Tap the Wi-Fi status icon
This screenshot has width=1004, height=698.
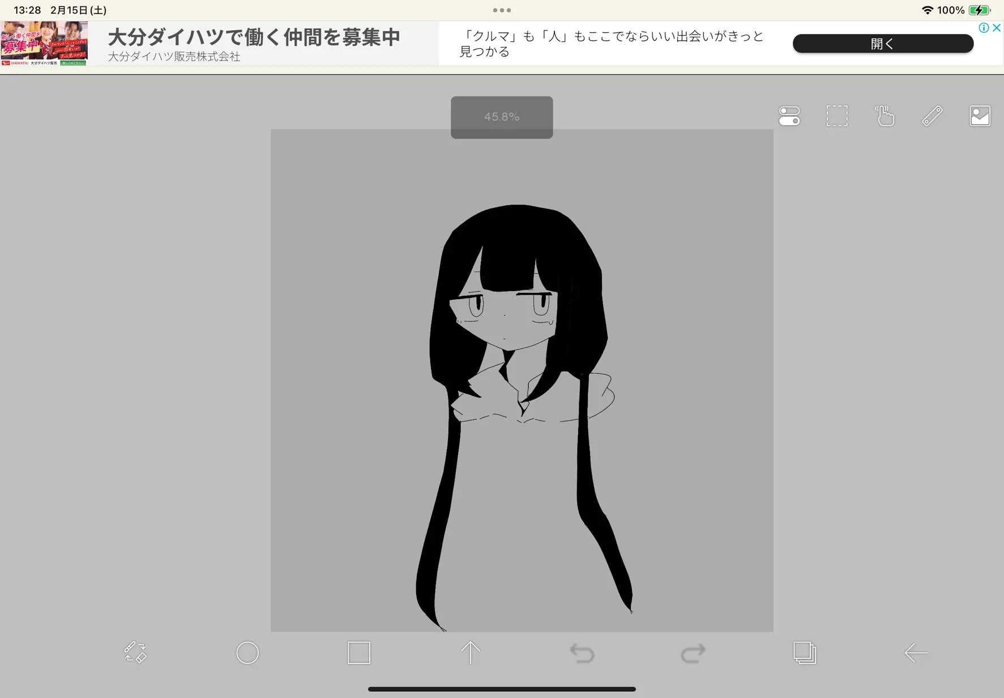[927, 10]
